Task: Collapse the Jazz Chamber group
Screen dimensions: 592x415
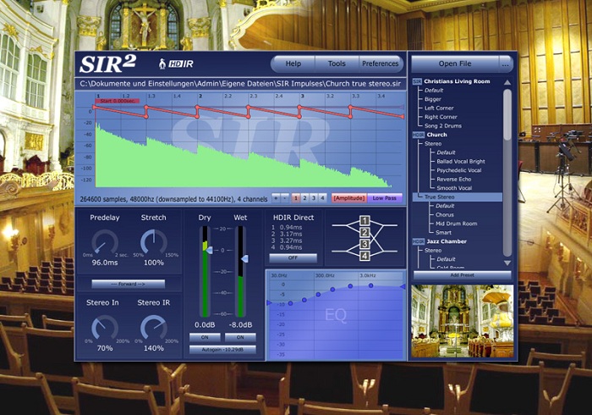Action: [x=418, y=241]
